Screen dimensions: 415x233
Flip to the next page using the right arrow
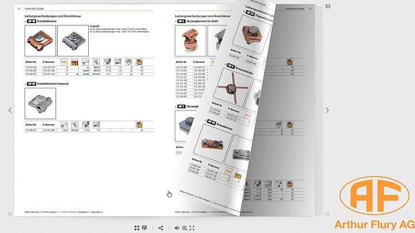tap(328, 110)
